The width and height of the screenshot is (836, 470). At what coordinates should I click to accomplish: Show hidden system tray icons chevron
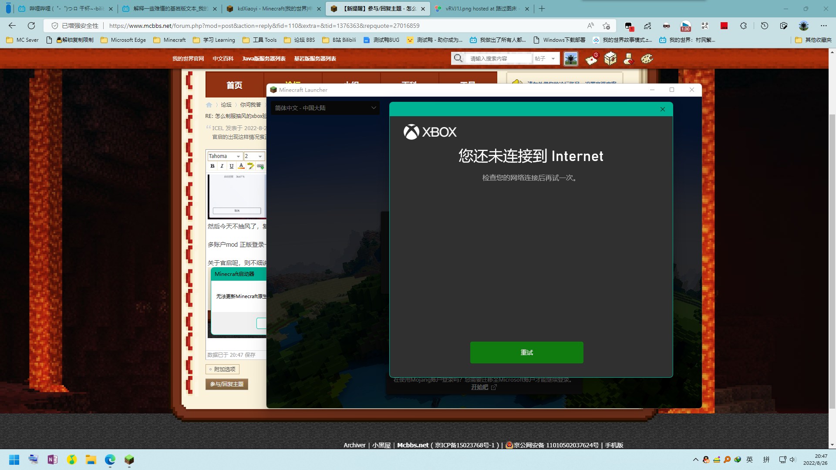695,460
